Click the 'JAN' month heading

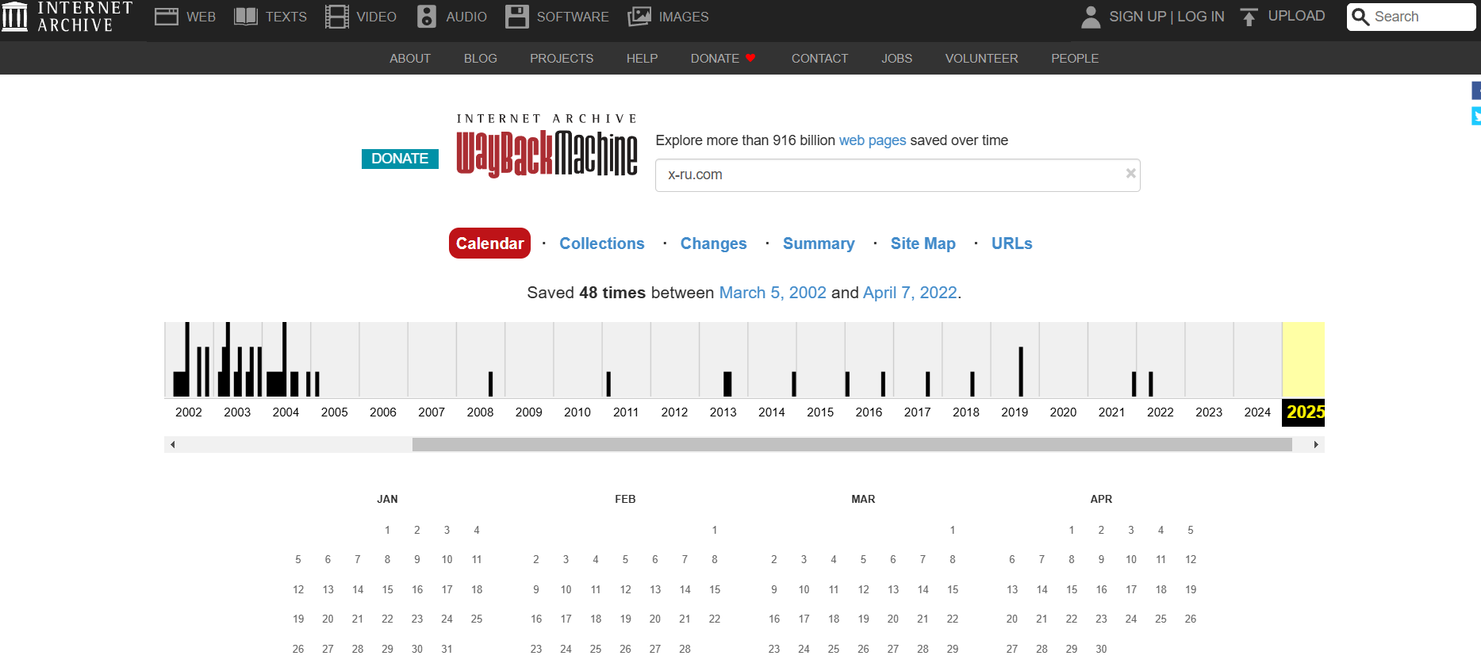tap(387, 499)
